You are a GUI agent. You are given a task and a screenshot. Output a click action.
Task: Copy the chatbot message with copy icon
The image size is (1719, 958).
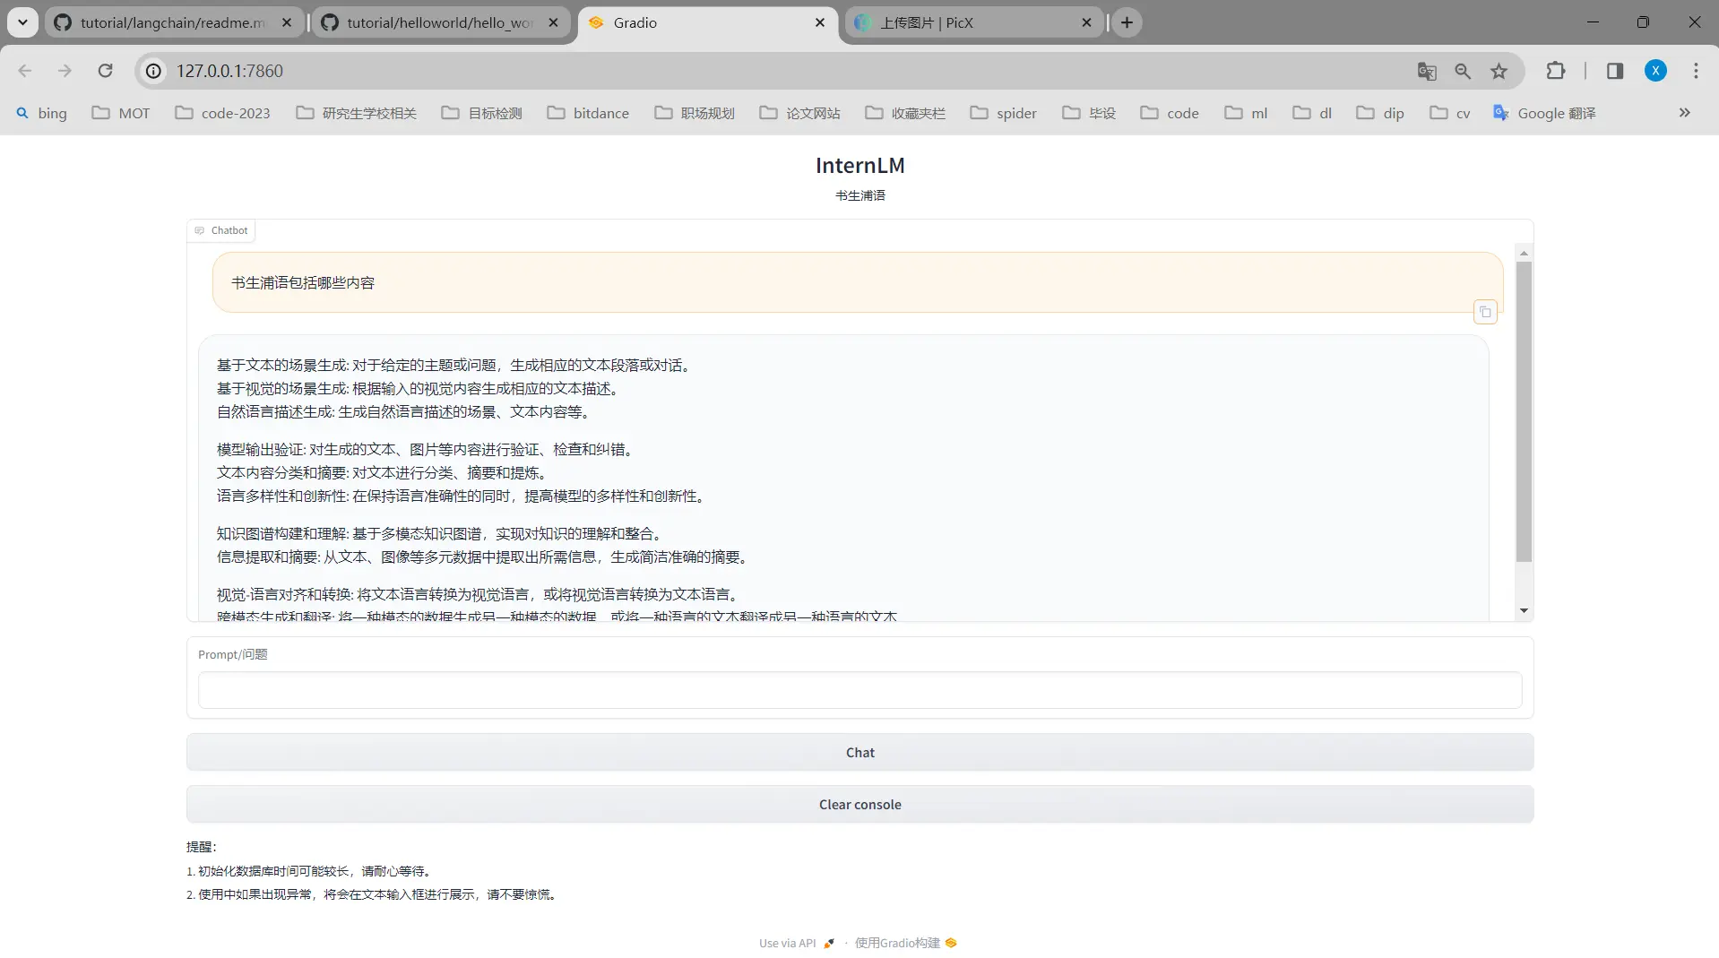(x=1485, y=312)
